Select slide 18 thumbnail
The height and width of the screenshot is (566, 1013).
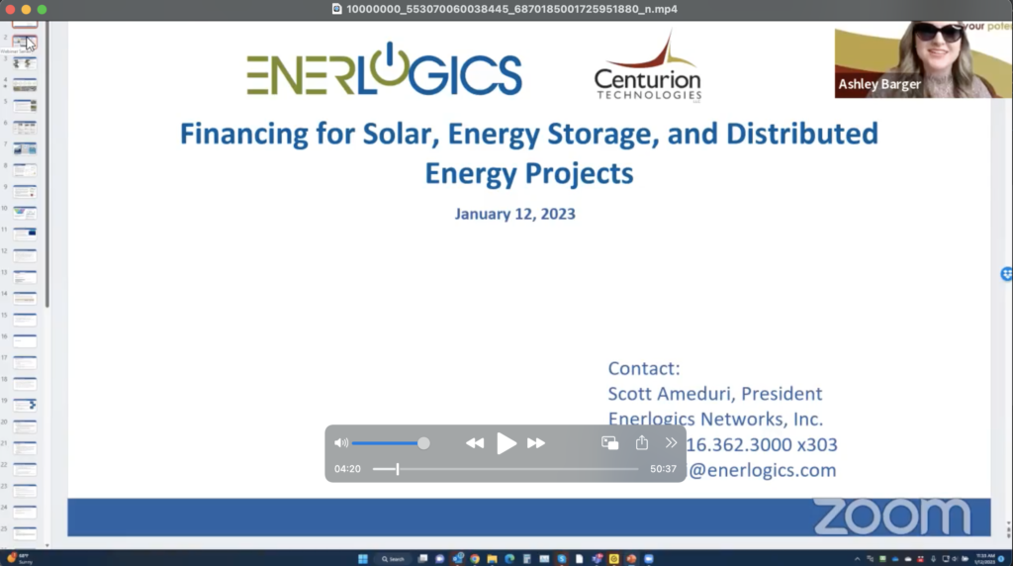point(25,383)
